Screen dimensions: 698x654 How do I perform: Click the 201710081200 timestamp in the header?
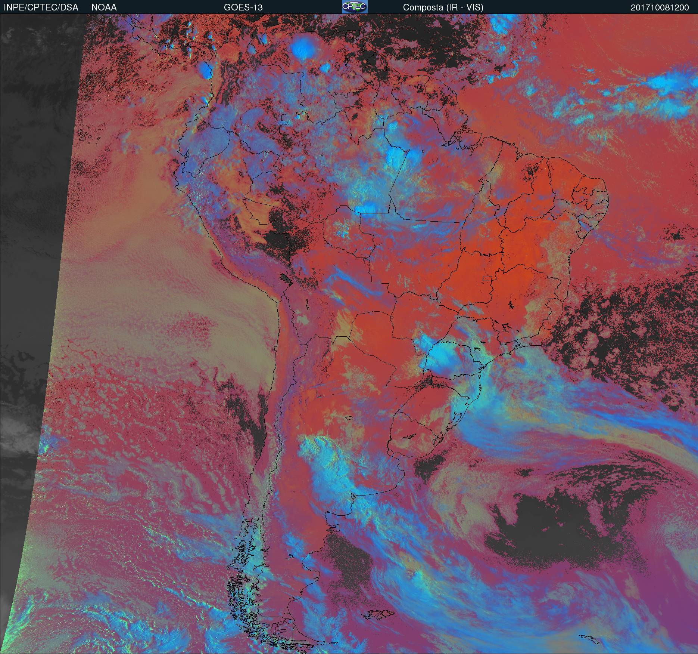660,7
